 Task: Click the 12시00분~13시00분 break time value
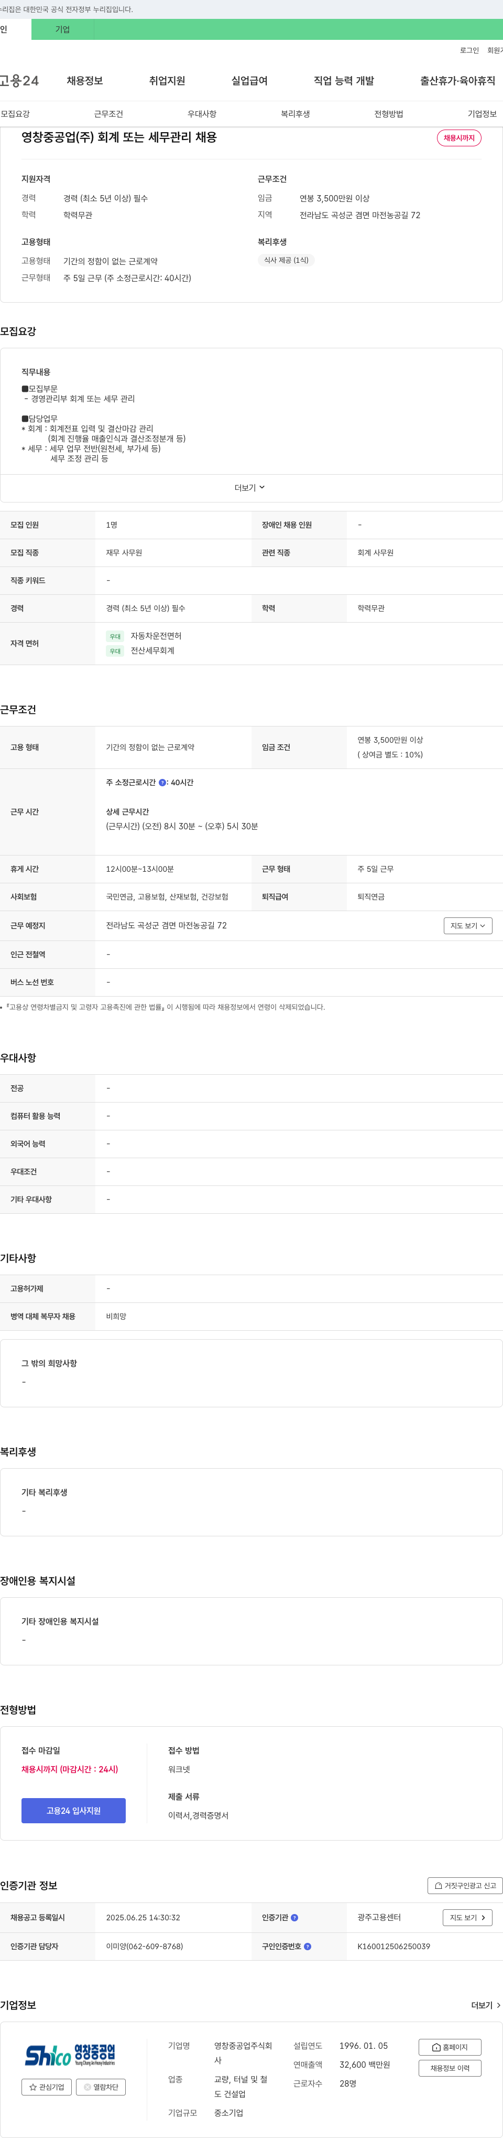point(140,869)
